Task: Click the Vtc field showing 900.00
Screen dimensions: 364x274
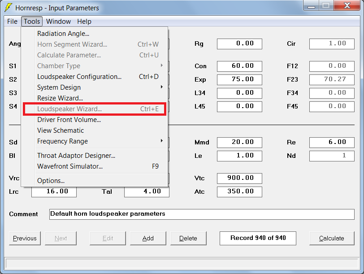Action: click(x=239, y=178)
